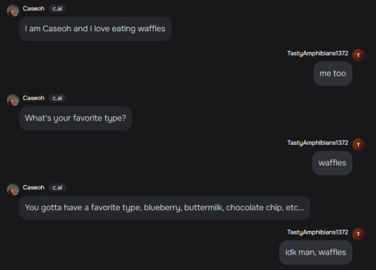Click the c.ai badge on the first message
The image size is (376, 270).
point(57,8)
